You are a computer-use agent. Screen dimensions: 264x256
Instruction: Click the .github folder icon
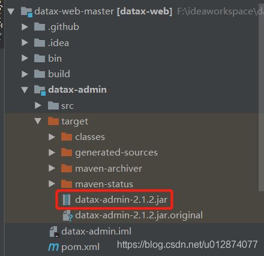[x=40, y=27]
